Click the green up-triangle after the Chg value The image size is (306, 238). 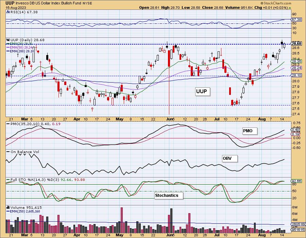point(290,7)
